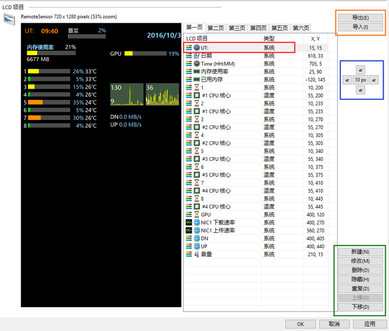Click the hourglass icon of the GPU item
This screenshot has height=331, width=389.
(x=197, y=214)
